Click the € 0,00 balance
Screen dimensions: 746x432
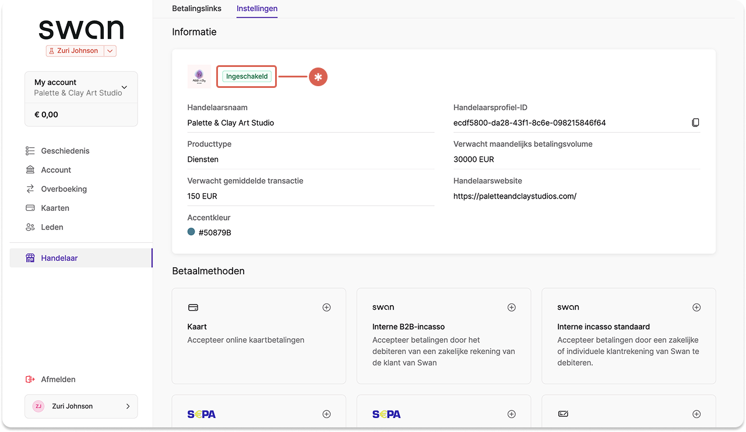click(x=46, y=115)
